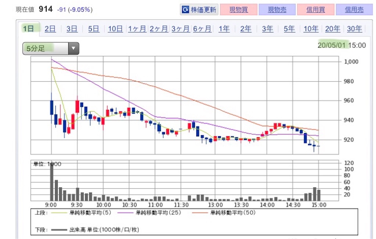Show the 5年 chart period
This screenshot has width=376, height=239.
[x=289, y=29]
